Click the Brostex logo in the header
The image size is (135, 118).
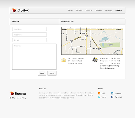click(x=20, y=10)
